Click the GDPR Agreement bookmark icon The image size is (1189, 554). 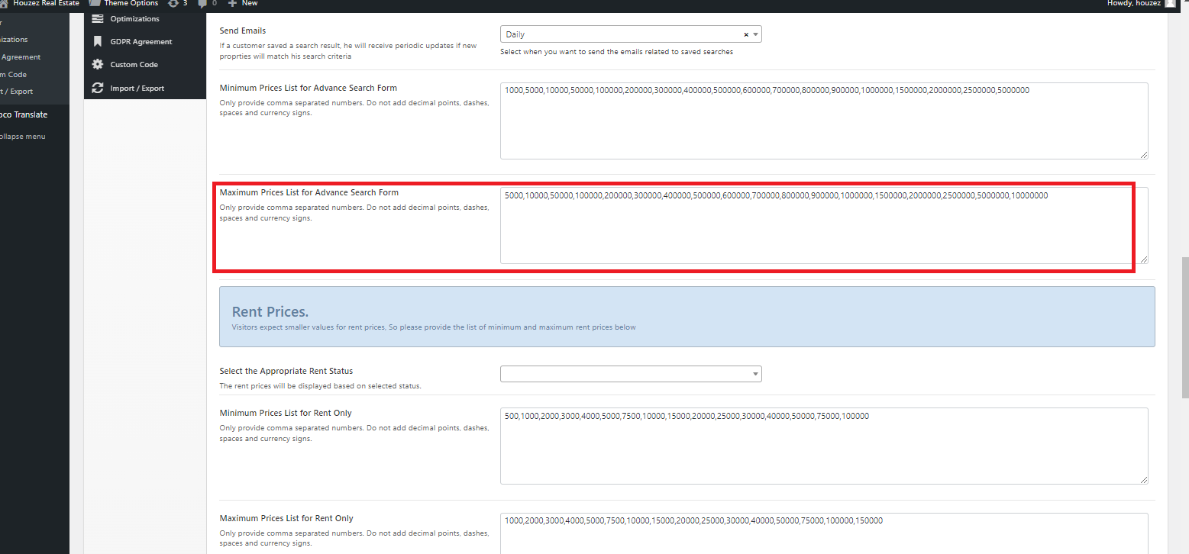97,41
